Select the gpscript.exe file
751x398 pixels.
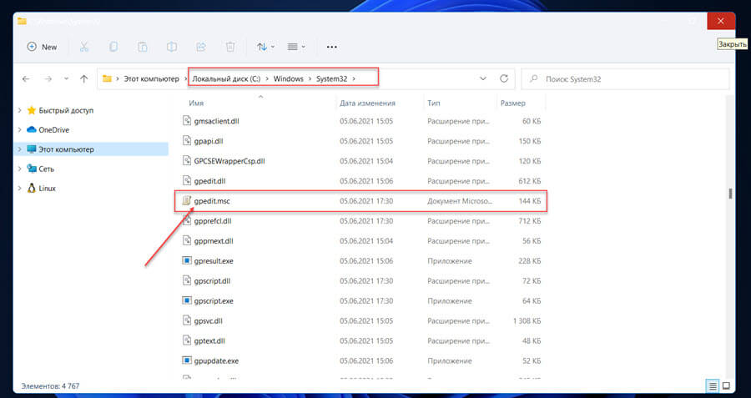click(214, 301)
